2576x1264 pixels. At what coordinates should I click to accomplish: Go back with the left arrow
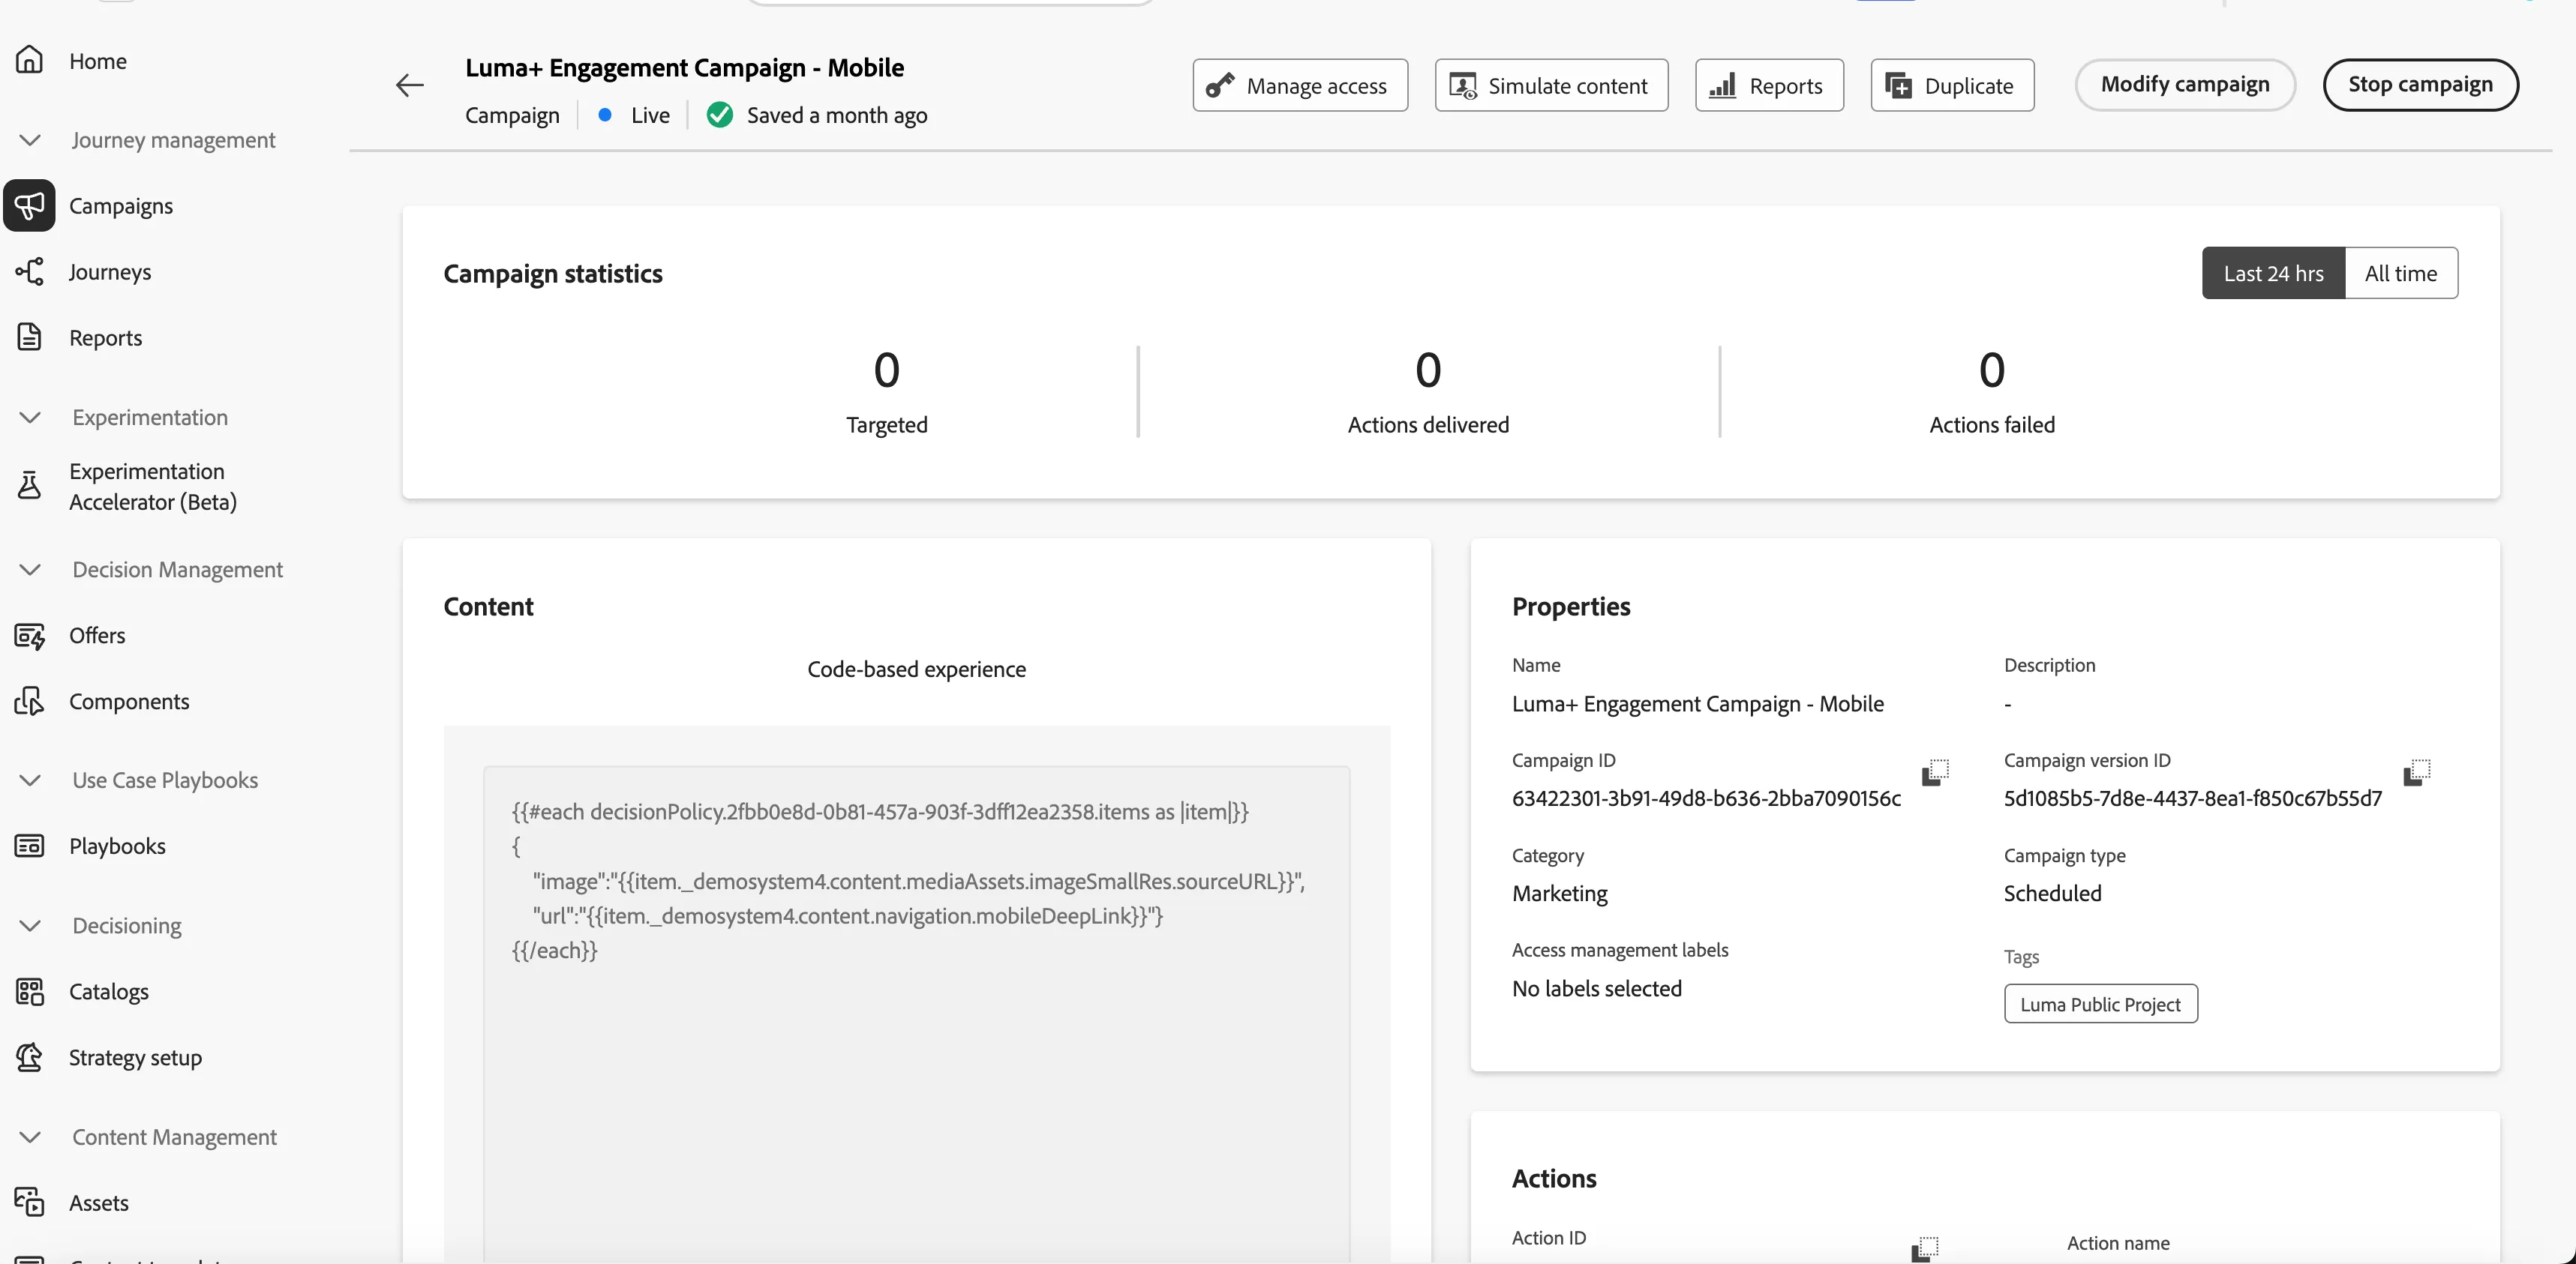pyautogui.click(x=409, y=86)
